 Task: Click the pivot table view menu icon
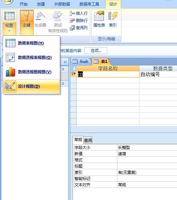point(10,57)
